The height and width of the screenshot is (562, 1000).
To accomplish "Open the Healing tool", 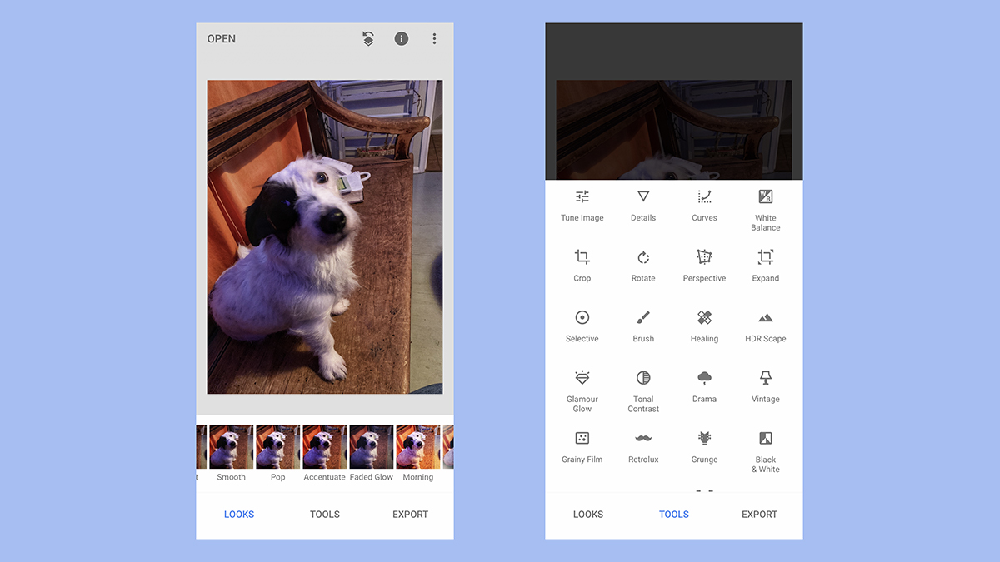I will click(x=704, y=326).
